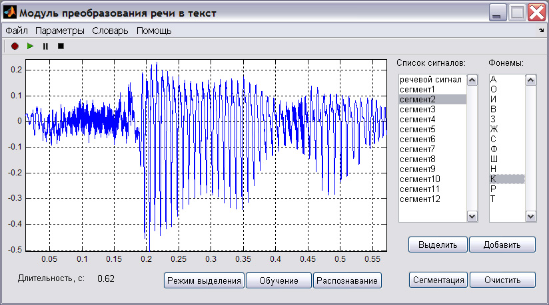Select phoneme Ш in Фонемы list
Viewport: 549px width, 305px height.
[x=507, y=159]
